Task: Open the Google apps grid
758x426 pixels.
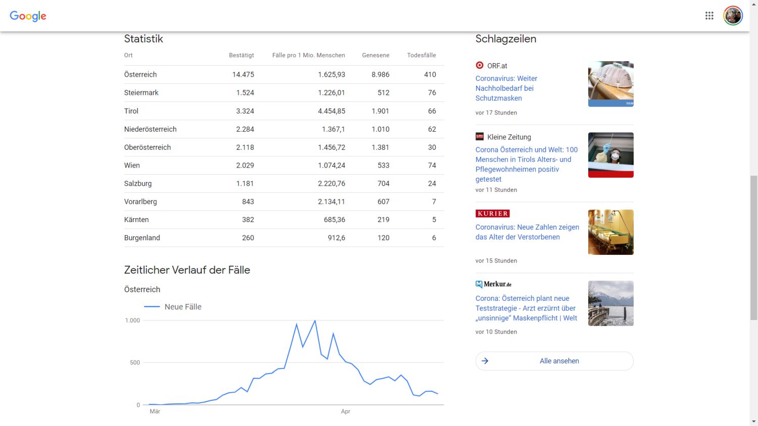Action: coord(709,16)
